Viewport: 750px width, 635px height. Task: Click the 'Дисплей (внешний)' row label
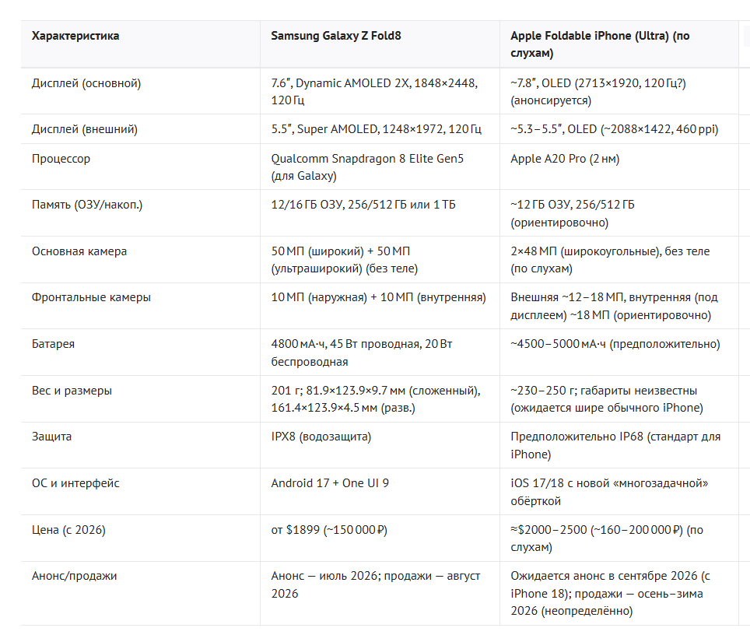click(85, 129)
